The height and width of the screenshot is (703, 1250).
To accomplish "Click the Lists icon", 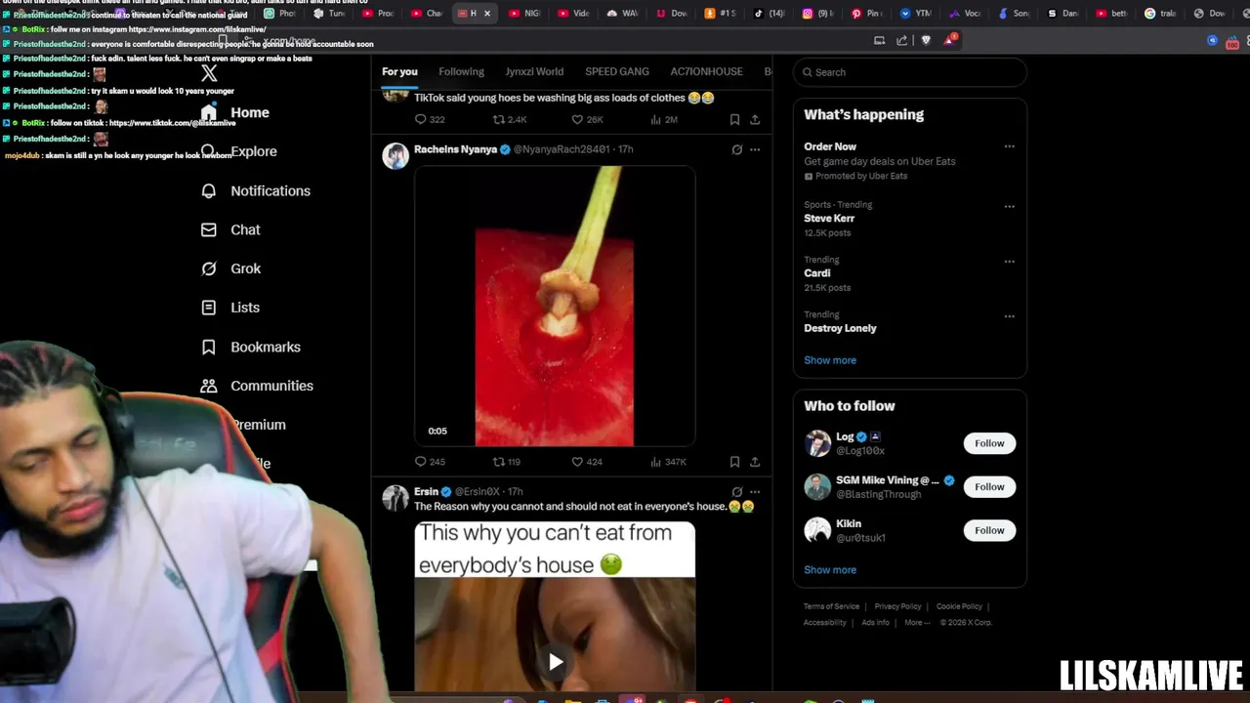I will click(208, 308).
